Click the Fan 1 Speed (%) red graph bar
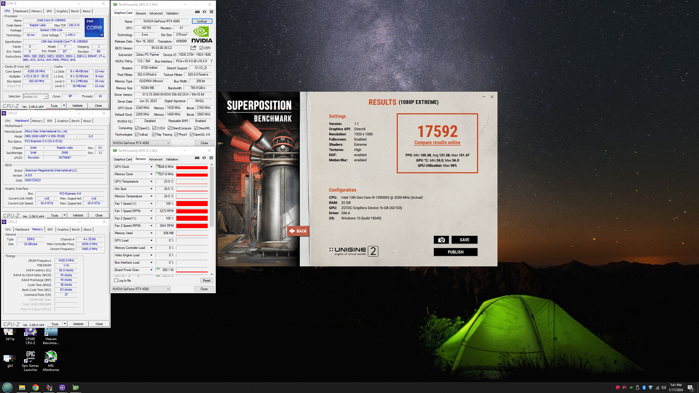Image resolution: width=699 pixels, height=393 pixels. [x=192, y=204]
